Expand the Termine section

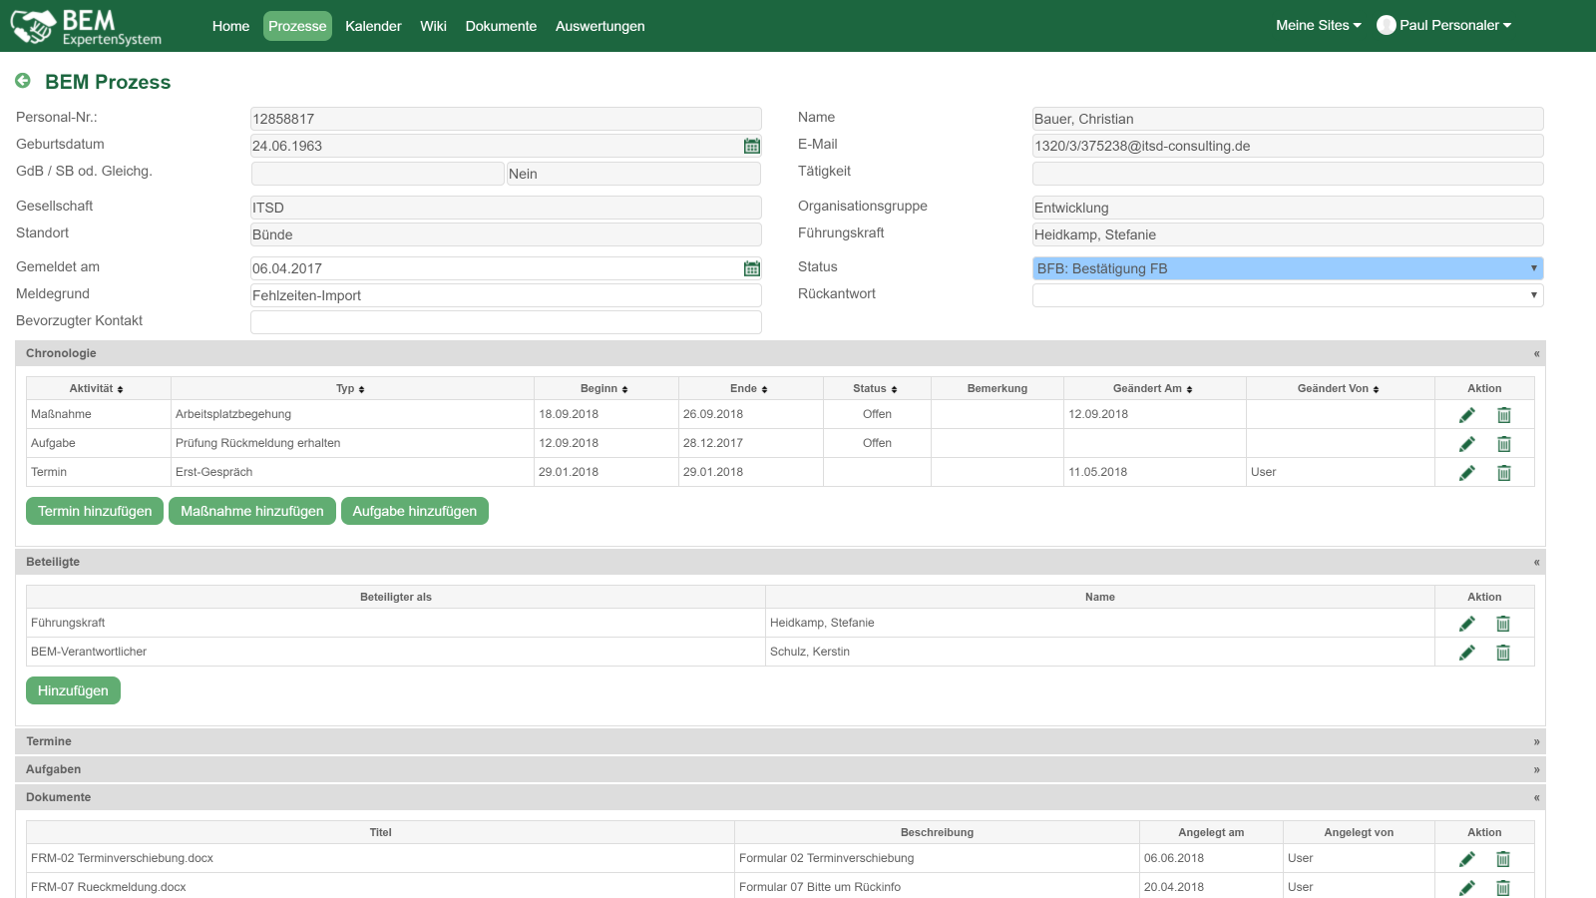pyautogui.click(x=1536, y=742)
